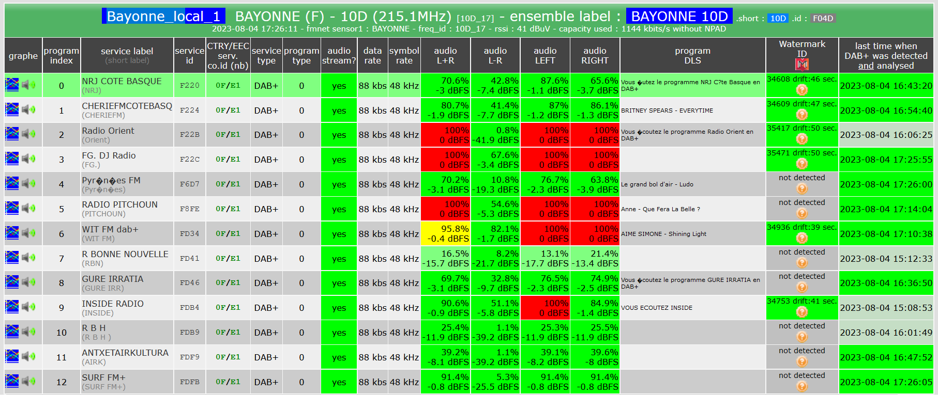This screenshot has height=395, width=938.
Task: Click the speaker icon for RADIO PITCHOUN
Action: pos(28,208)
